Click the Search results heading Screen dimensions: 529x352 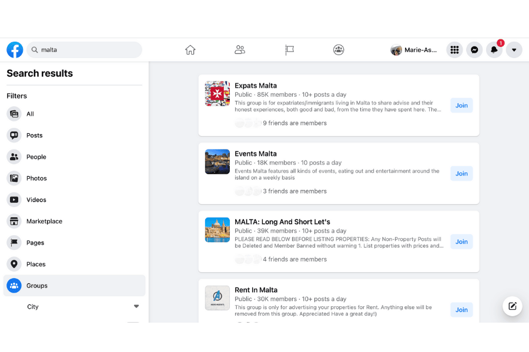tap(40, 73)
